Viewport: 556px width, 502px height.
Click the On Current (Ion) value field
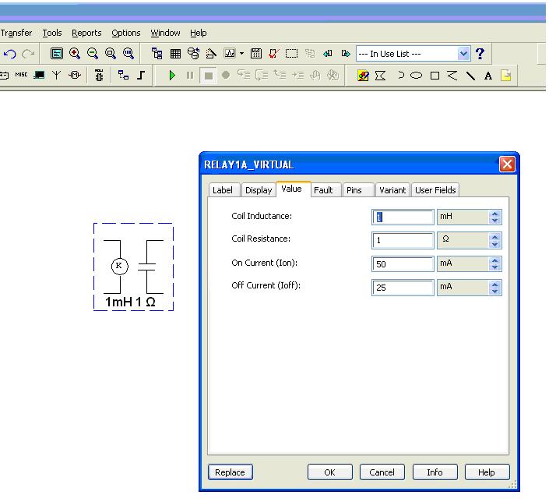tap(403, 263)
